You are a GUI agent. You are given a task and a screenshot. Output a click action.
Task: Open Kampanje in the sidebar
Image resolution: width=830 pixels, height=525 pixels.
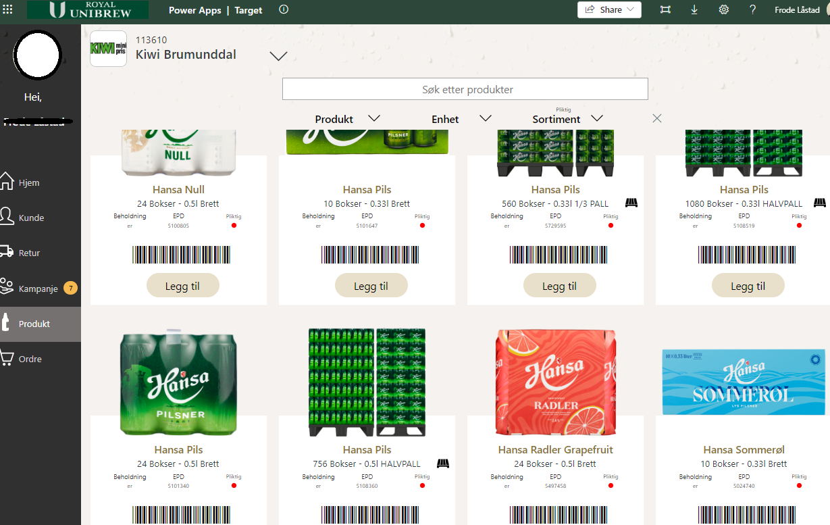tap(38, 288)
